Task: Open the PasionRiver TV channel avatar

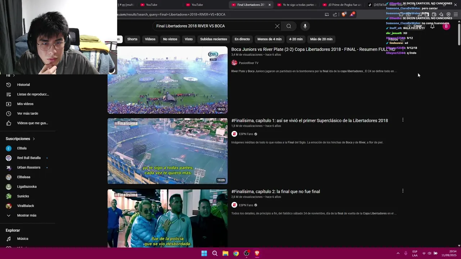Action: point(234,63)
